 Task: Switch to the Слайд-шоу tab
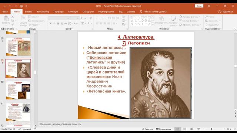[88, 11]
